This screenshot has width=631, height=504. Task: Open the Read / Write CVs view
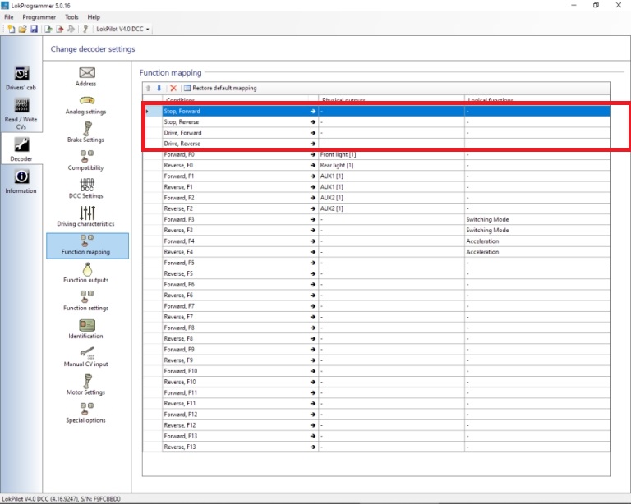(21, 114)
